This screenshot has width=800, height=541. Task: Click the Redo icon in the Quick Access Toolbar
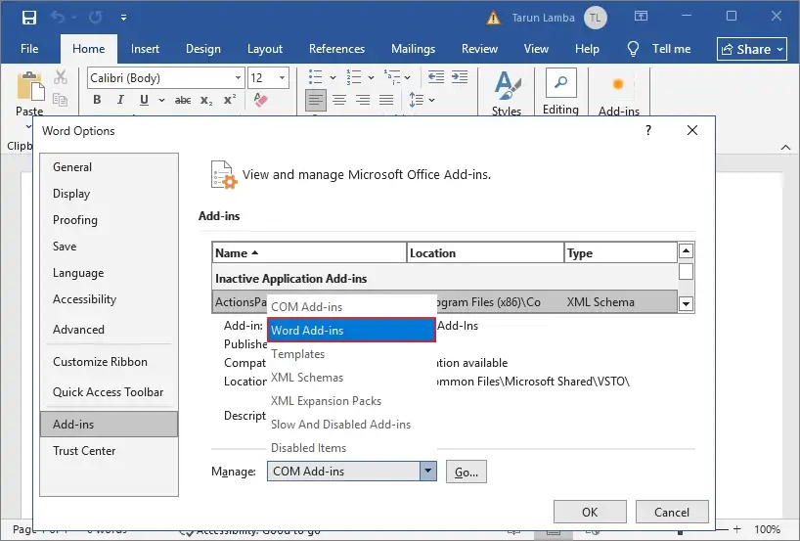(96, 18)
